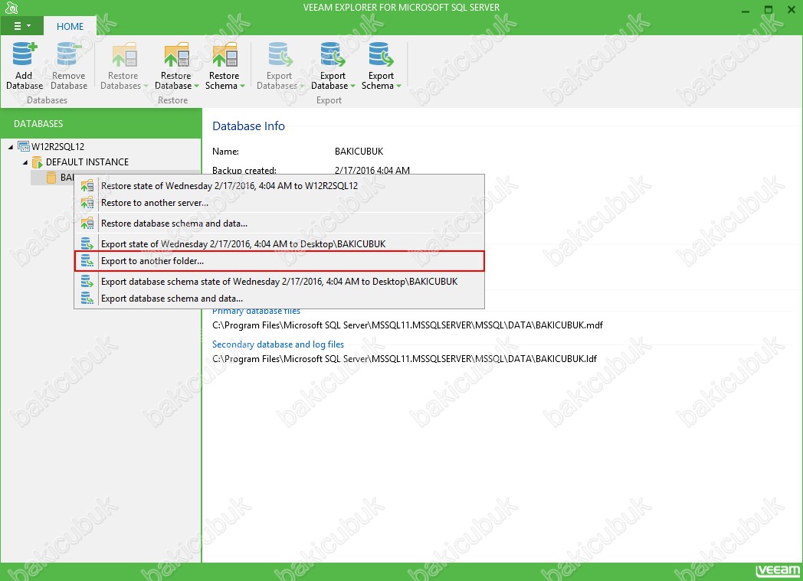803x581 pixels.
Task: Close the Veeam Explorer window
Action: click(791, 10)
